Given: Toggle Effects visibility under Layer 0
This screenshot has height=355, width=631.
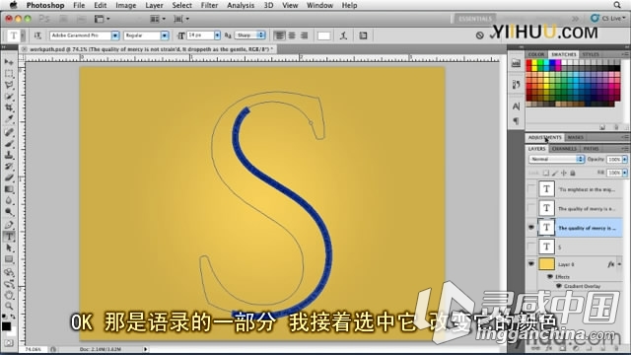Looking at the screenshot, I should coord(550,276).
